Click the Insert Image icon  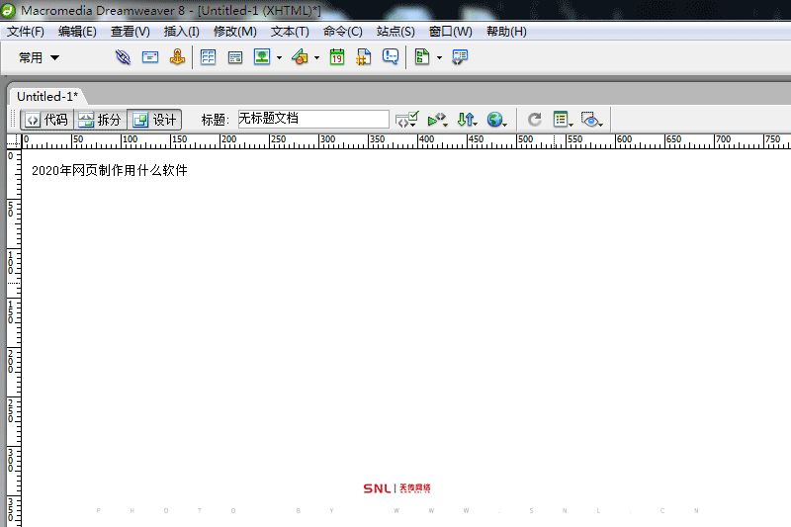262,57
